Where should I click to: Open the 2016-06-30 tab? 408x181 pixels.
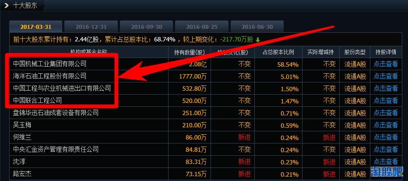pyautogui.click(x=257, y=27)
